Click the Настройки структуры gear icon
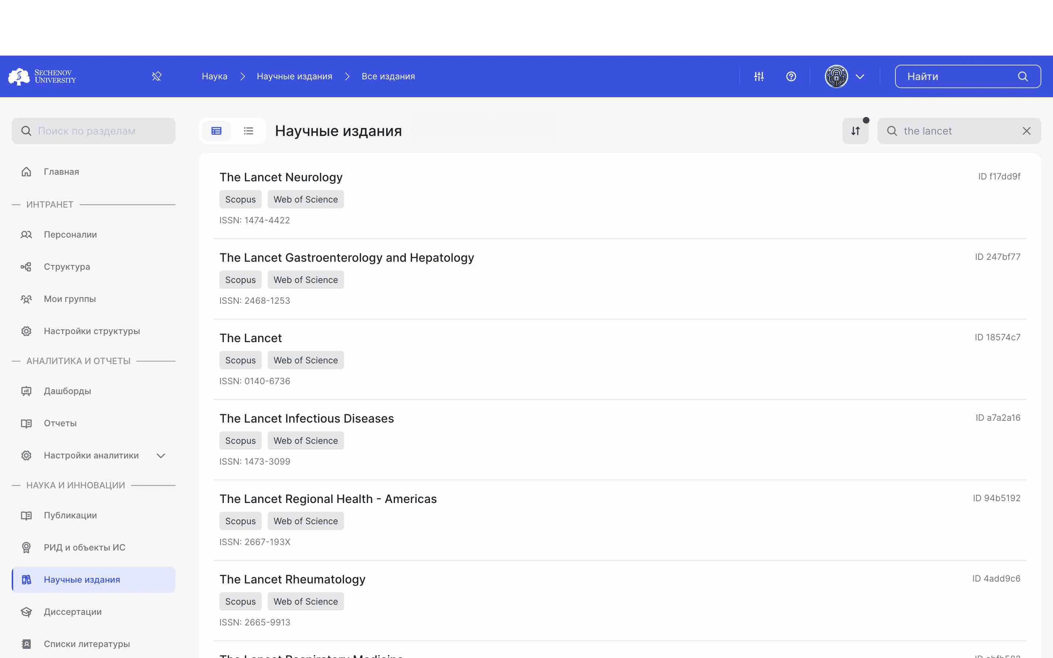 pyautogui.click(x=26, y=331)
